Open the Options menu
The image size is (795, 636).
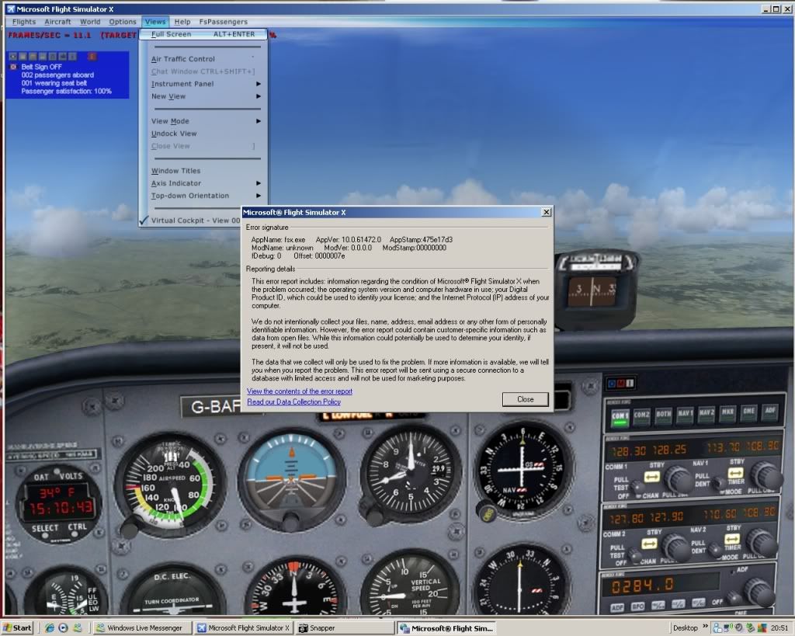[122, 22]
